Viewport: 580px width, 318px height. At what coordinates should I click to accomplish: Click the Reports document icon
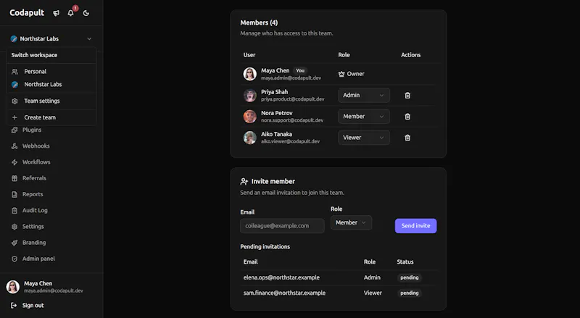click(x=14, y=194)
